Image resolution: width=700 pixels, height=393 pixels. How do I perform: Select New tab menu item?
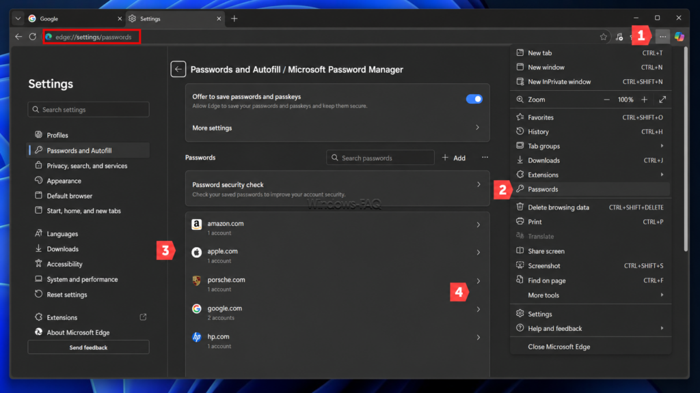point(590,53)
